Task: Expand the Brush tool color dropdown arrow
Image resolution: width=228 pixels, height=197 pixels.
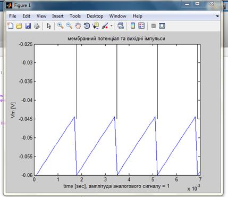Action: (112, 26)
